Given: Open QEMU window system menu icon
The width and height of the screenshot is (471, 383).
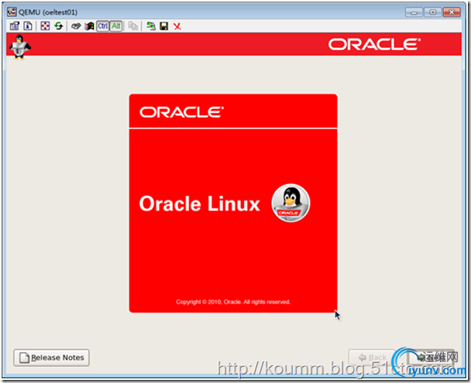Looking at the screenshot, I should pos(12,12).
